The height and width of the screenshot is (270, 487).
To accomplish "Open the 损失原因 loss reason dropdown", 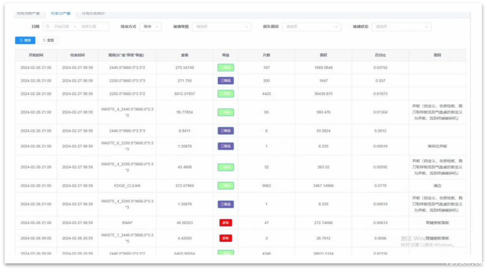I will (x=312, y=27).
